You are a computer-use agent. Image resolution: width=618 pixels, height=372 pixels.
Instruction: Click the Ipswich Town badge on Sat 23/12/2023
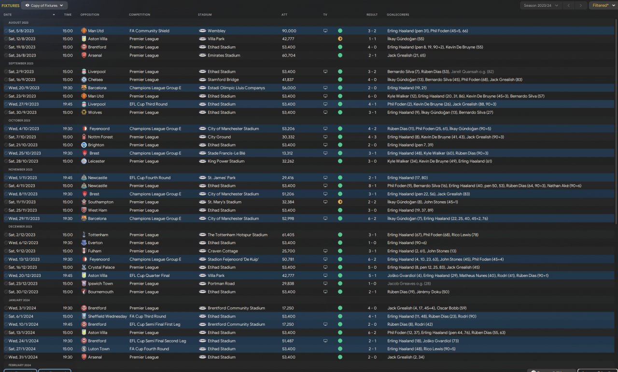(x=84, y=284)
